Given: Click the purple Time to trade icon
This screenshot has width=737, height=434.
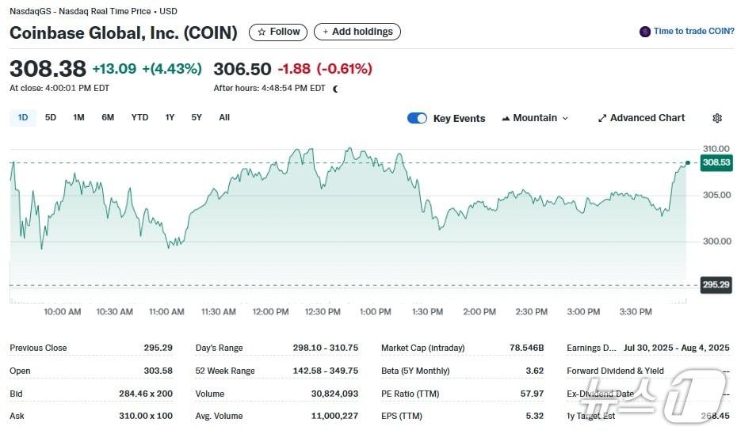Looking at the screenshot, I should tap(645, 32).
